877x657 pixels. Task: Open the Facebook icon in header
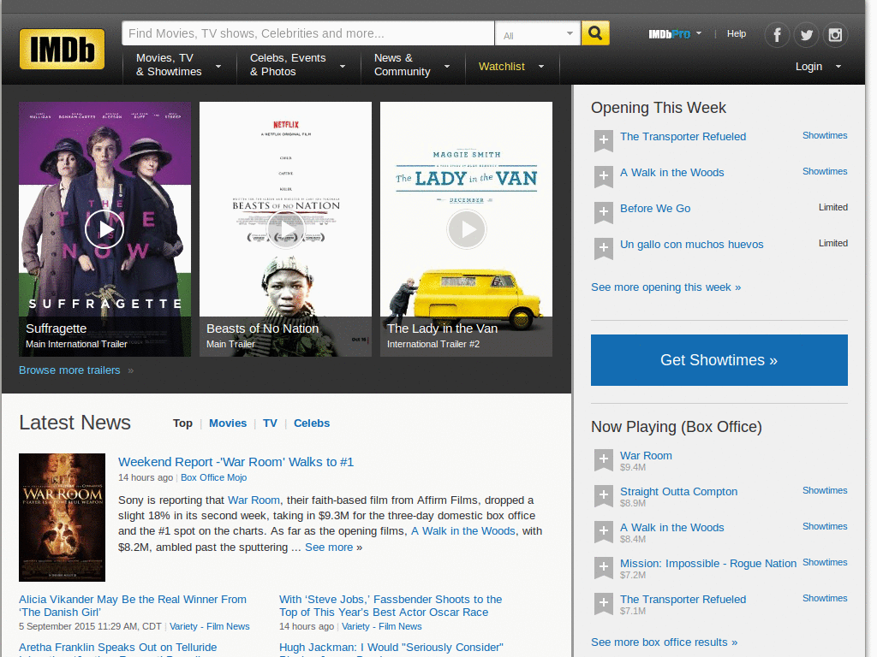[777, 35]
